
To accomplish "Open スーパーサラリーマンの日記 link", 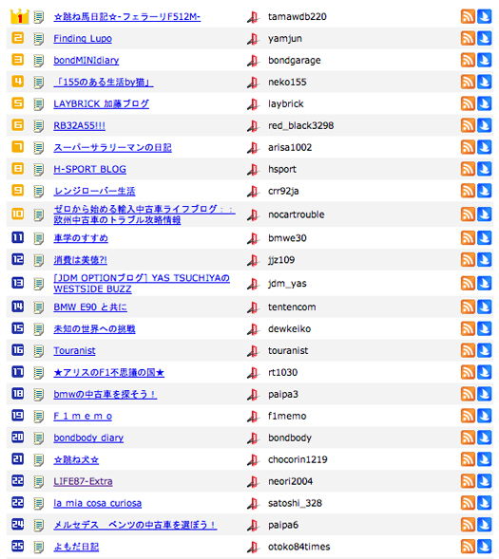I will 113,147.
